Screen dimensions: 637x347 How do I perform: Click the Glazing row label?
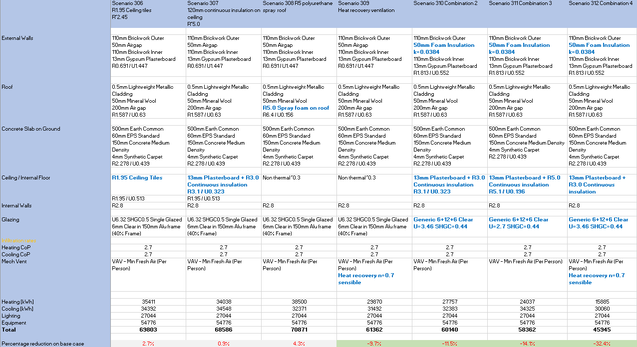(12, 219)
